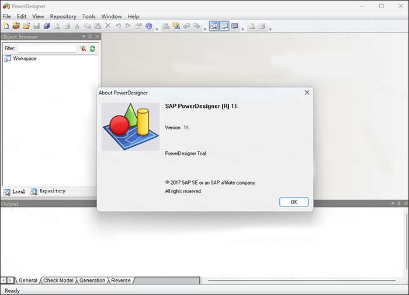This screenshot has width=409, height=295.
Task: Click the Save floppy disk icon
Action: tap(36, 26)
